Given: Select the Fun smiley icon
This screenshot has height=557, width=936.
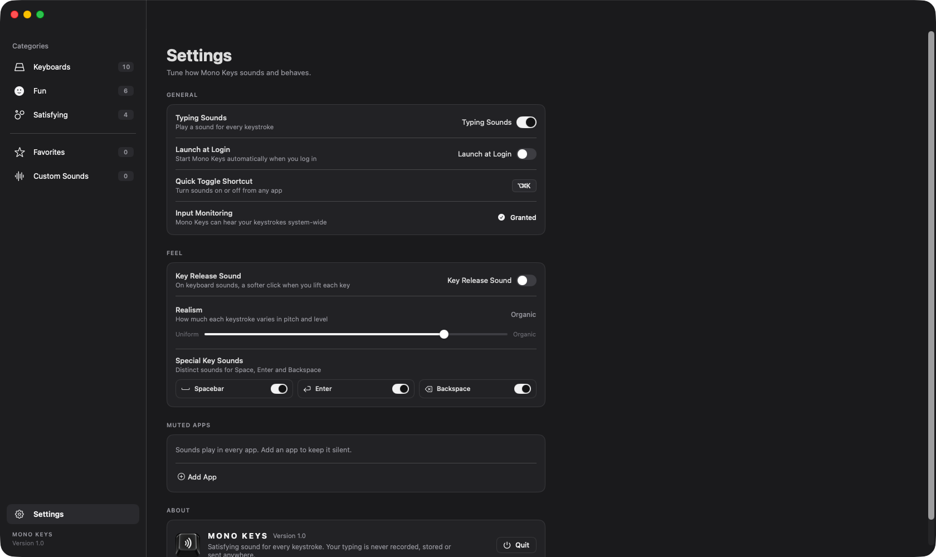Looking at the screenshot, I should 19,91.
